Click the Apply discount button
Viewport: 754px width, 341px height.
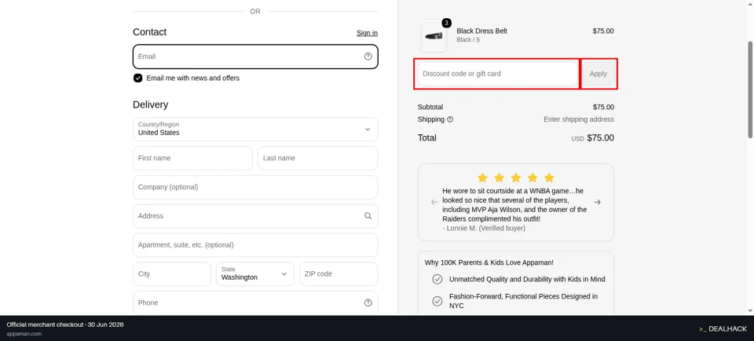coord(598,74)
